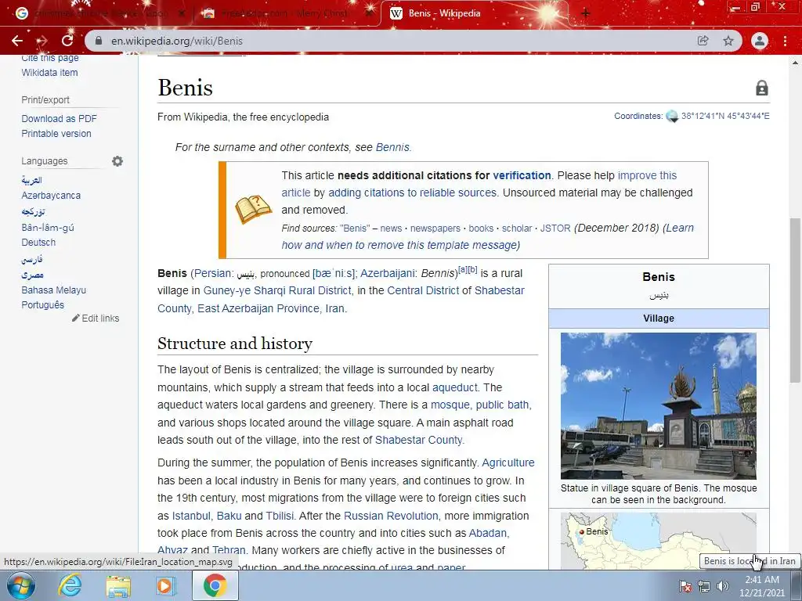Launch Internet Explorer from taskbar

coord(69,585)
